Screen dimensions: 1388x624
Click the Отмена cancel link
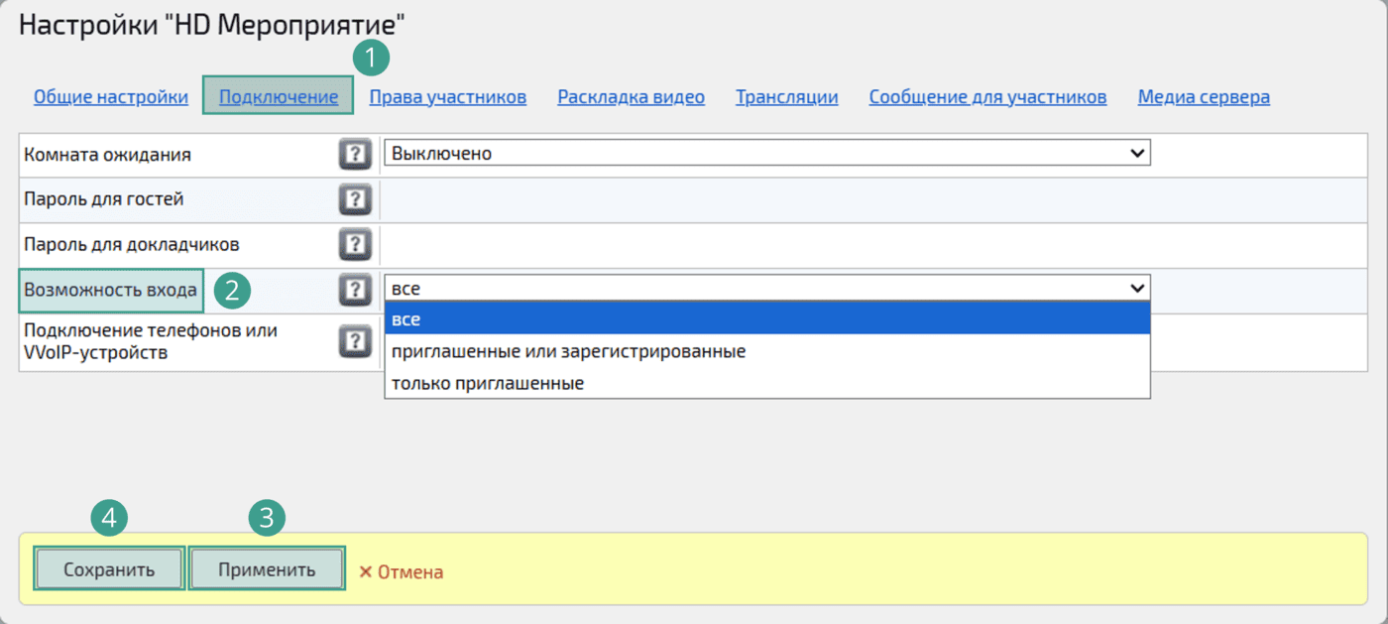(402, 572)
